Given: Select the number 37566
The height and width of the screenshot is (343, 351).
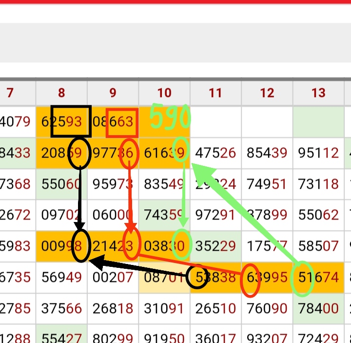Looking at the screenshot, I should [61, 308].
